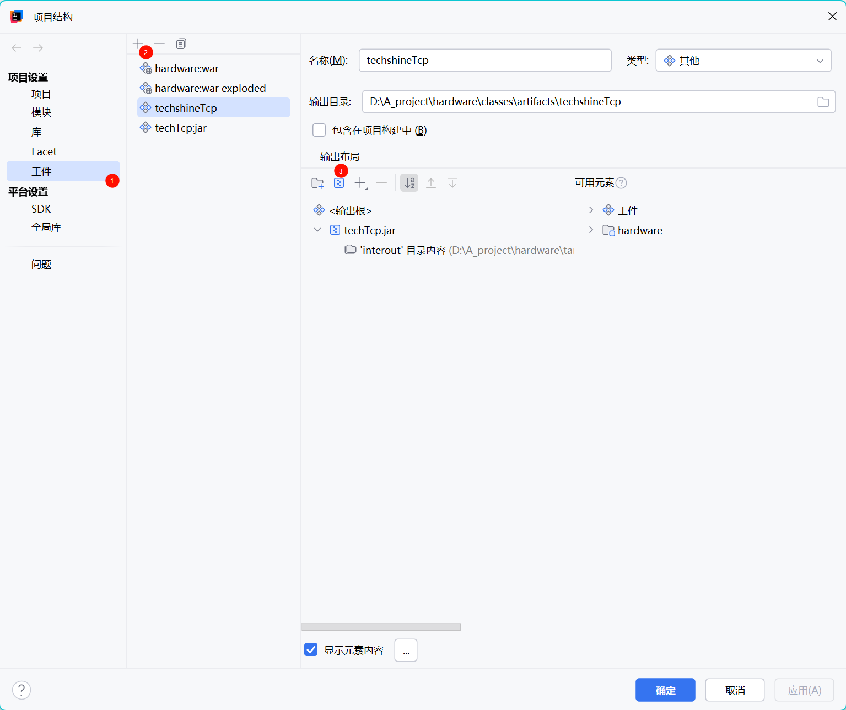The height and width of the screenshot is (710, 846).
Task: Open available elements help icon
Action: [621, 183]
